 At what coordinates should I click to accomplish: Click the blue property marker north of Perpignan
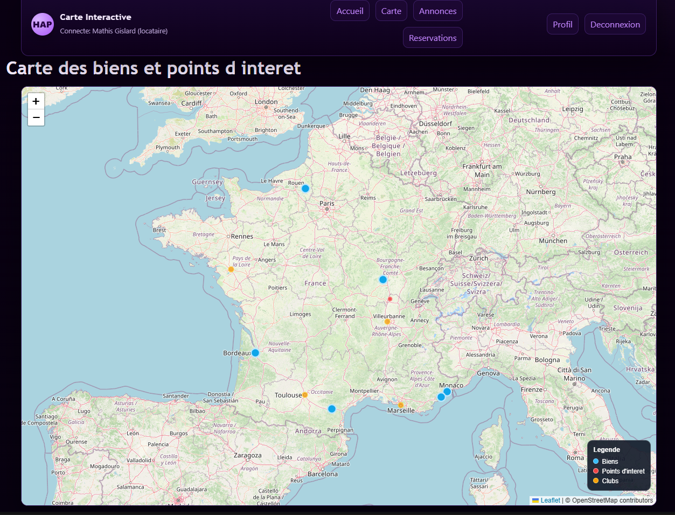click(332, 409)
